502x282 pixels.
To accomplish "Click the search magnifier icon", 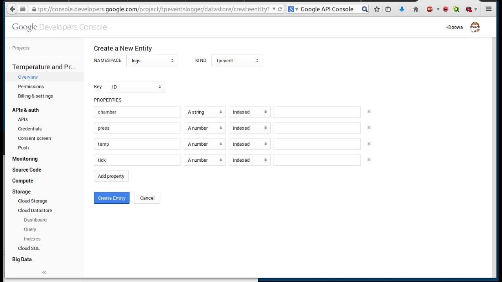I will coord(364,9).
